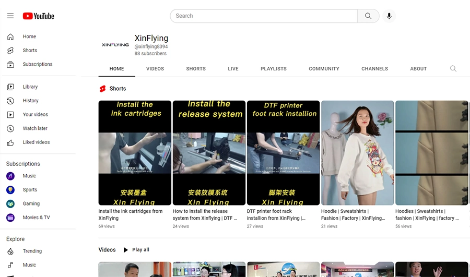The width and height of the screenshot is (470, 277).
Task: Open Trending in Explore label
Action: 32,251
